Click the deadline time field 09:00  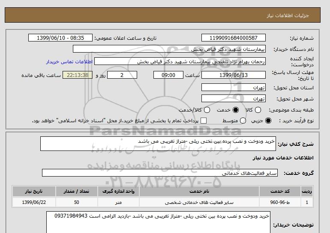(x=168, y=75)
